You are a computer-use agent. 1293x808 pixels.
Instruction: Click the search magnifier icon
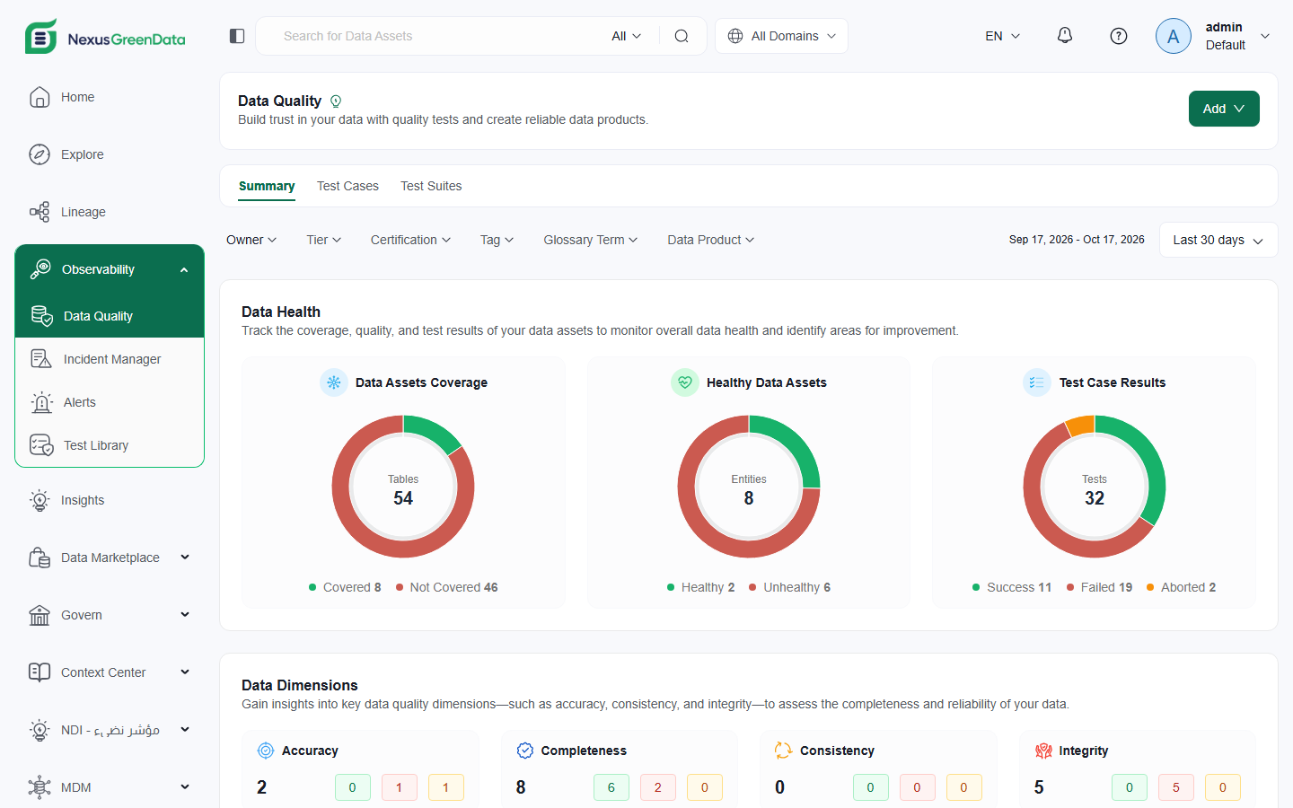(682, 36)
